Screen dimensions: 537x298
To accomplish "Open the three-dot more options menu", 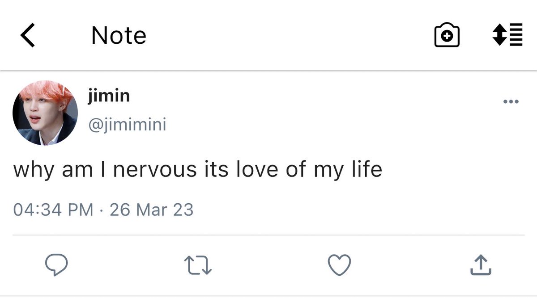I will (x=511, y=102).
